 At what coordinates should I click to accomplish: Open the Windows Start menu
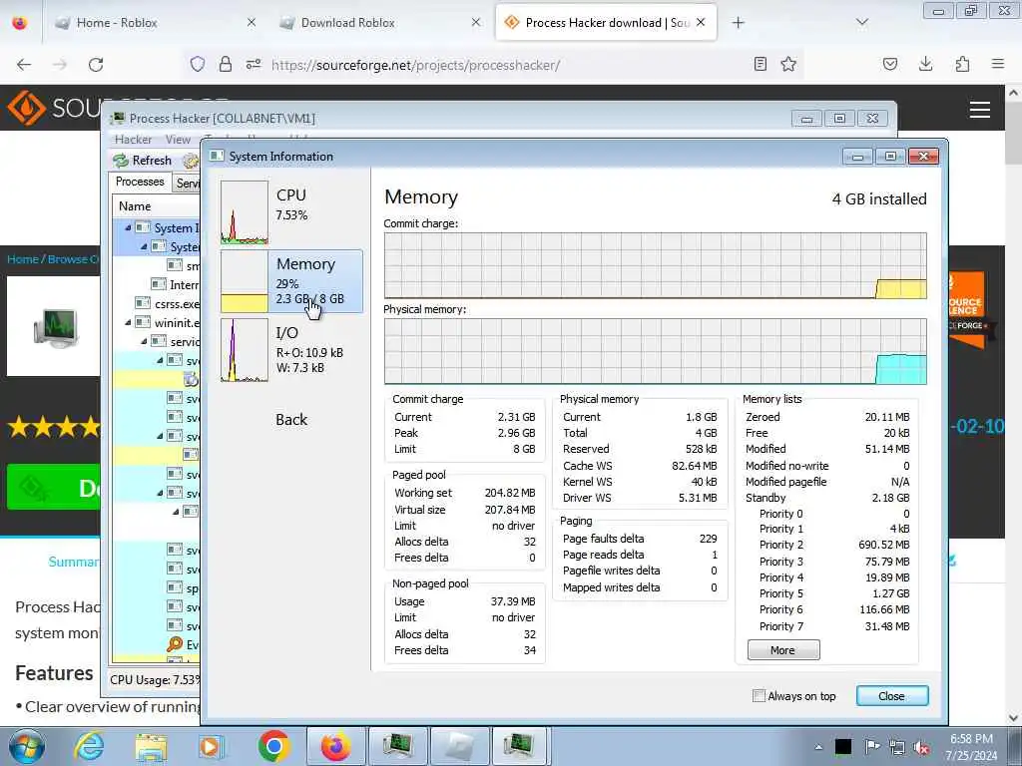tap(27, 746)
